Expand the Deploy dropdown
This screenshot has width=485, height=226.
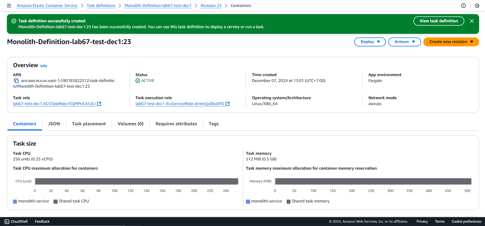tap(370, 42)
